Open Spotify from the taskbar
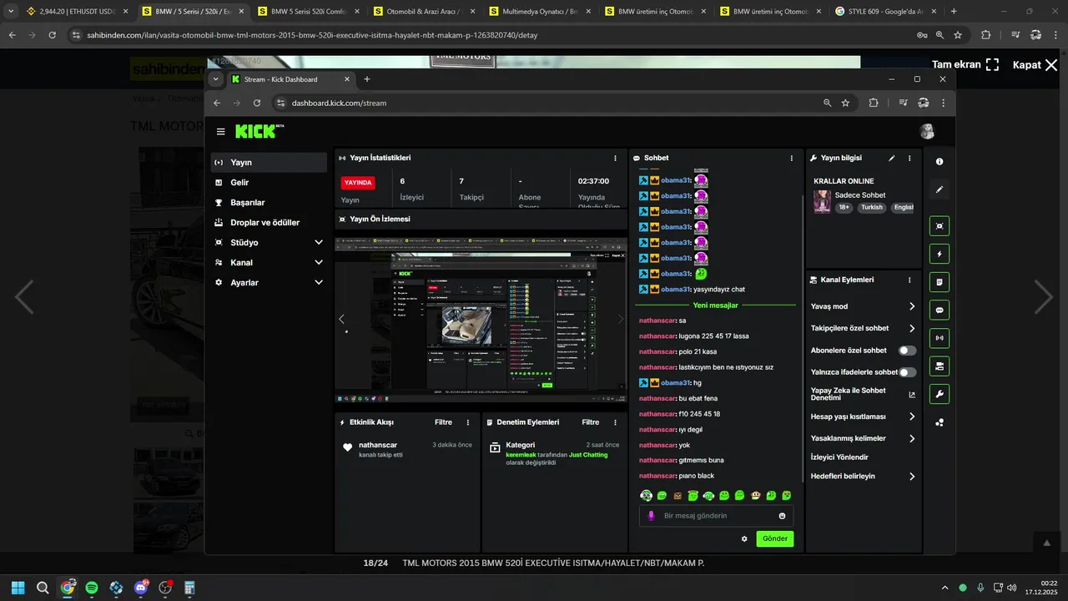Image resolution: width=1068 pixels, height=601 pixels. [x=92, y=588]
